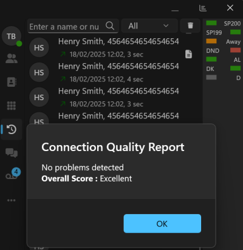Expand the All filter dropdown
The width and height of the screenshot is (243, 250).
149,25
